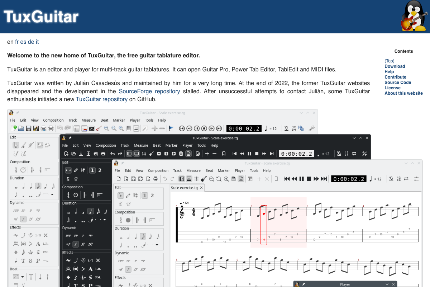The image size is (430, 287).
Task: Click the dead note X icon in dark window Effects
Action: point(98,260)
